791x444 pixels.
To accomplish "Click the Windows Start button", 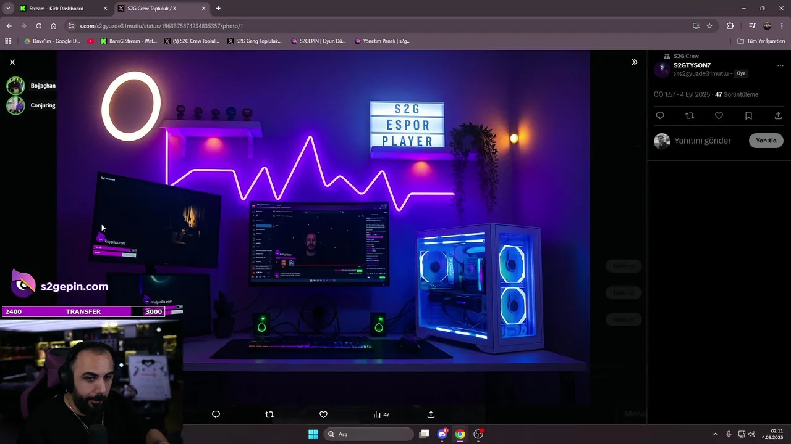I will [313, 434].
